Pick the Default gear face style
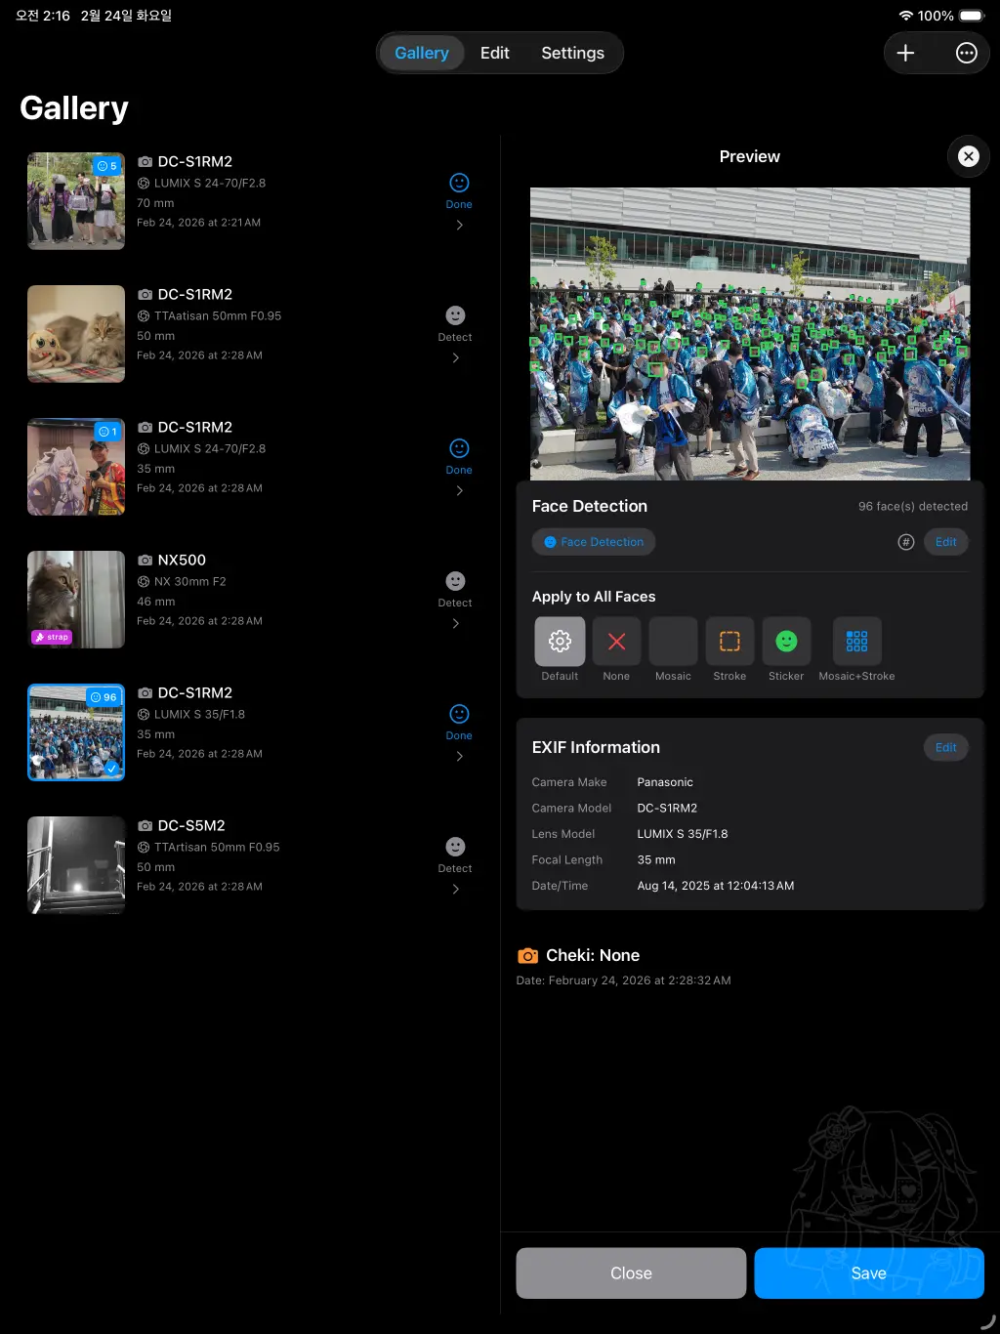This screenshot has height=1334, width=1000. [x=560, y=642]
